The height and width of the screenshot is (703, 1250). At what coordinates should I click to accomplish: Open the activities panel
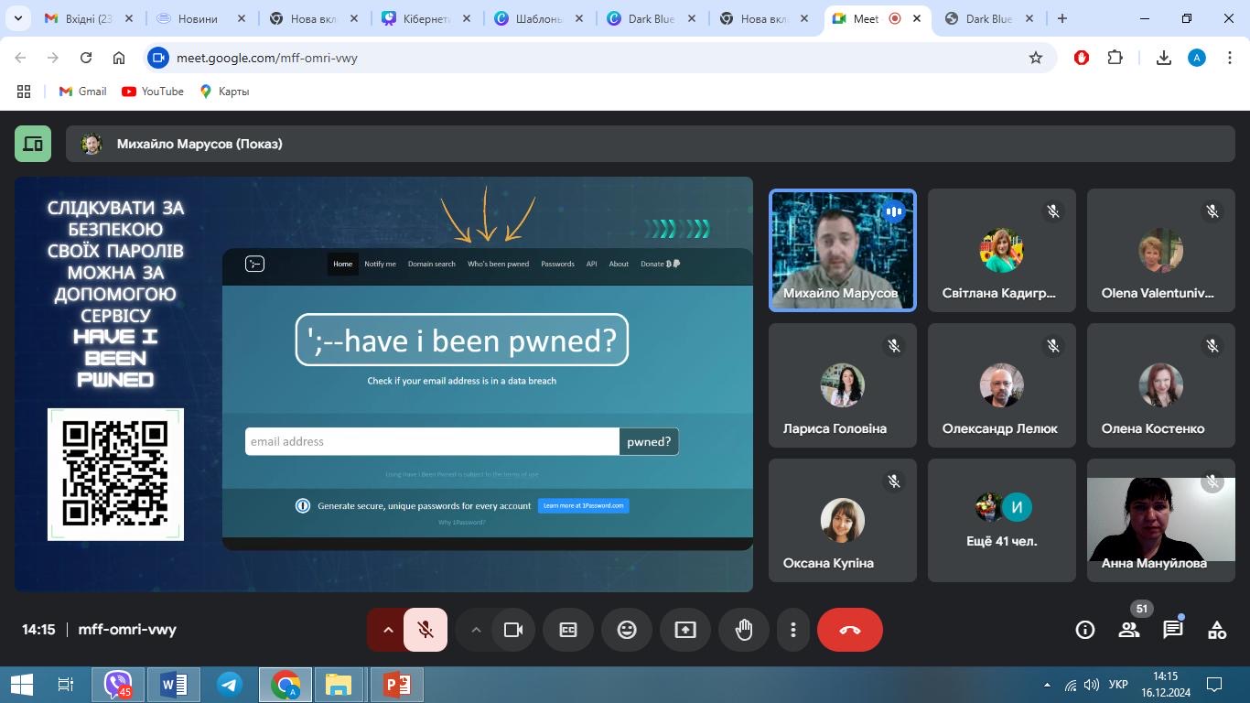pyautogui.click(x=1217, y=630)
